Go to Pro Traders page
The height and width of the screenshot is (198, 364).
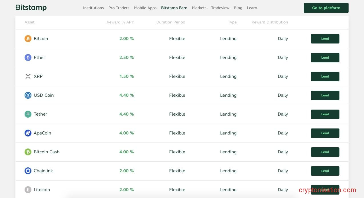pos(119,8)
